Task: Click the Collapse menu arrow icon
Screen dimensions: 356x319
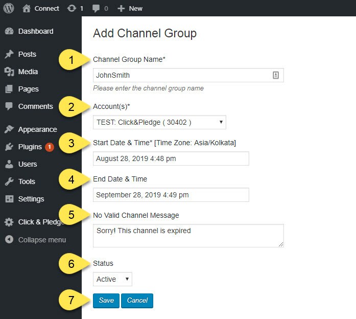Action: point(9,239)
